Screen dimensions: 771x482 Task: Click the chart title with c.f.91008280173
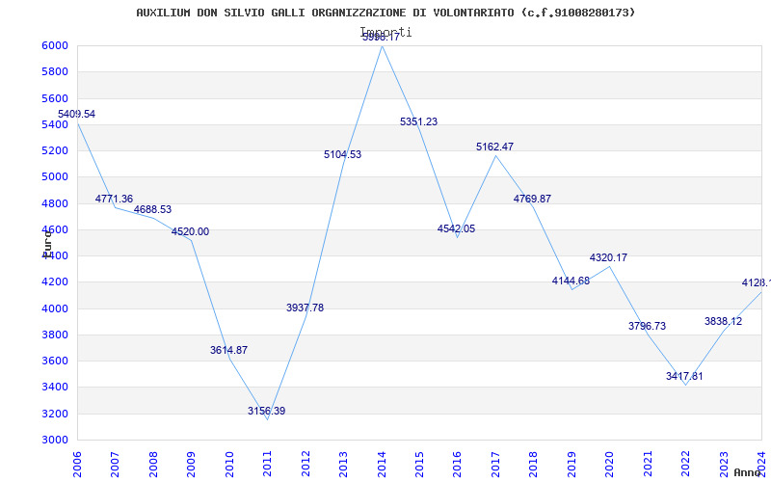point(385,13)
